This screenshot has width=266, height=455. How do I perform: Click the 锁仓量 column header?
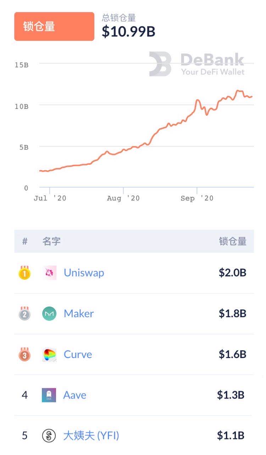click(x=232, y=242)
